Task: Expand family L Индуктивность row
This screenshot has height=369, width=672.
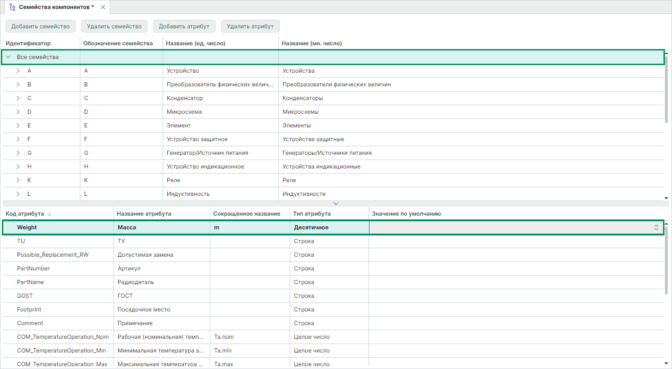Action: coord(18,194)
